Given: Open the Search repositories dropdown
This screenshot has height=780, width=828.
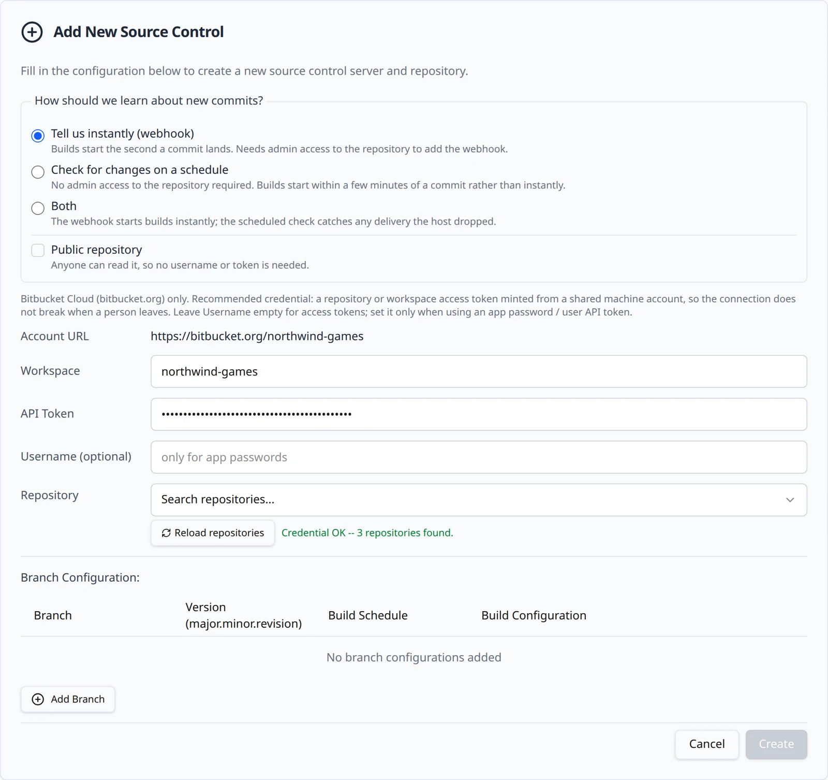Looking at the screenshot, I should pyautogui.click(x=479, y=500).
